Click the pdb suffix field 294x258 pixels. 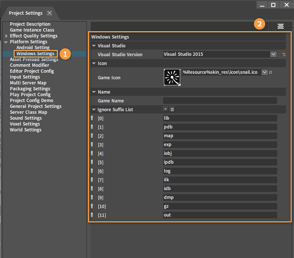pos(220,127)
